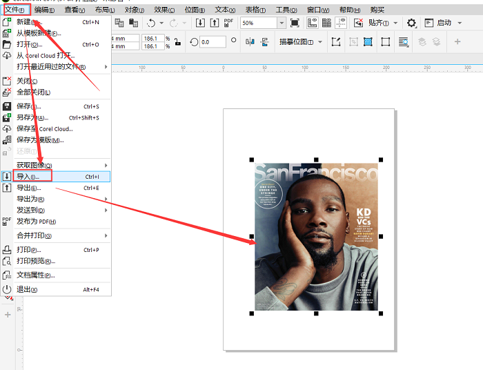Click the Import icon in the standard toolbar
This screenshot has width=483, height=370.
point(200,23)
